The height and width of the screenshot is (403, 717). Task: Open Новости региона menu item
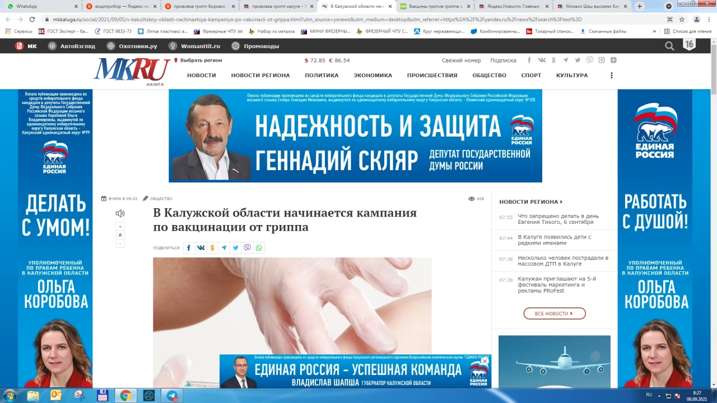tap(260, 75)
